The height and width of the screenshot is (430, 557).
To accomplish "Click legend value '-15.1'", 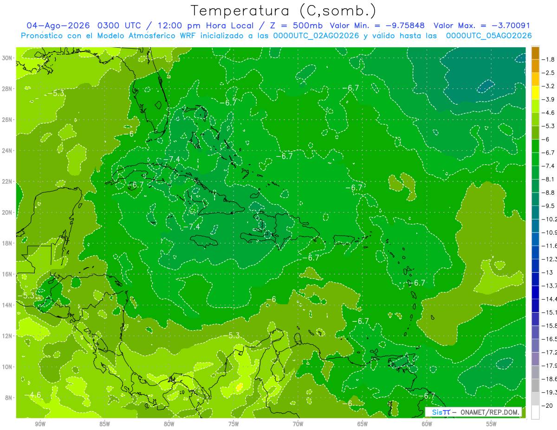I will pos(550,312).
